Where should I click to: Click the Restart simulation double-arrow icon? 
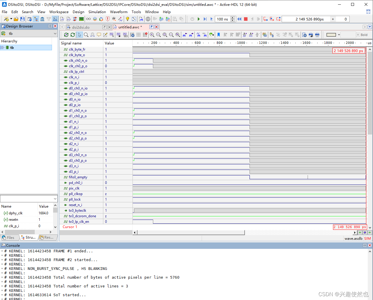pos(239,19)
